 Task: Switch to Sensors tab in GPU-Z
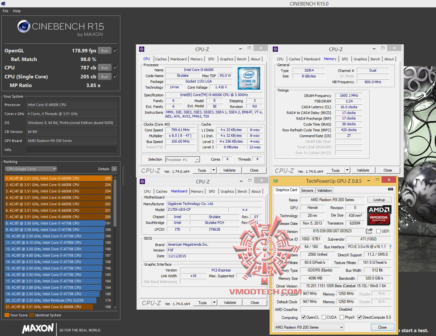coord(307,190)
